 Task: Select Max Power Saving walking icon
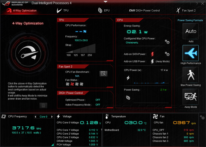point(191,75)
